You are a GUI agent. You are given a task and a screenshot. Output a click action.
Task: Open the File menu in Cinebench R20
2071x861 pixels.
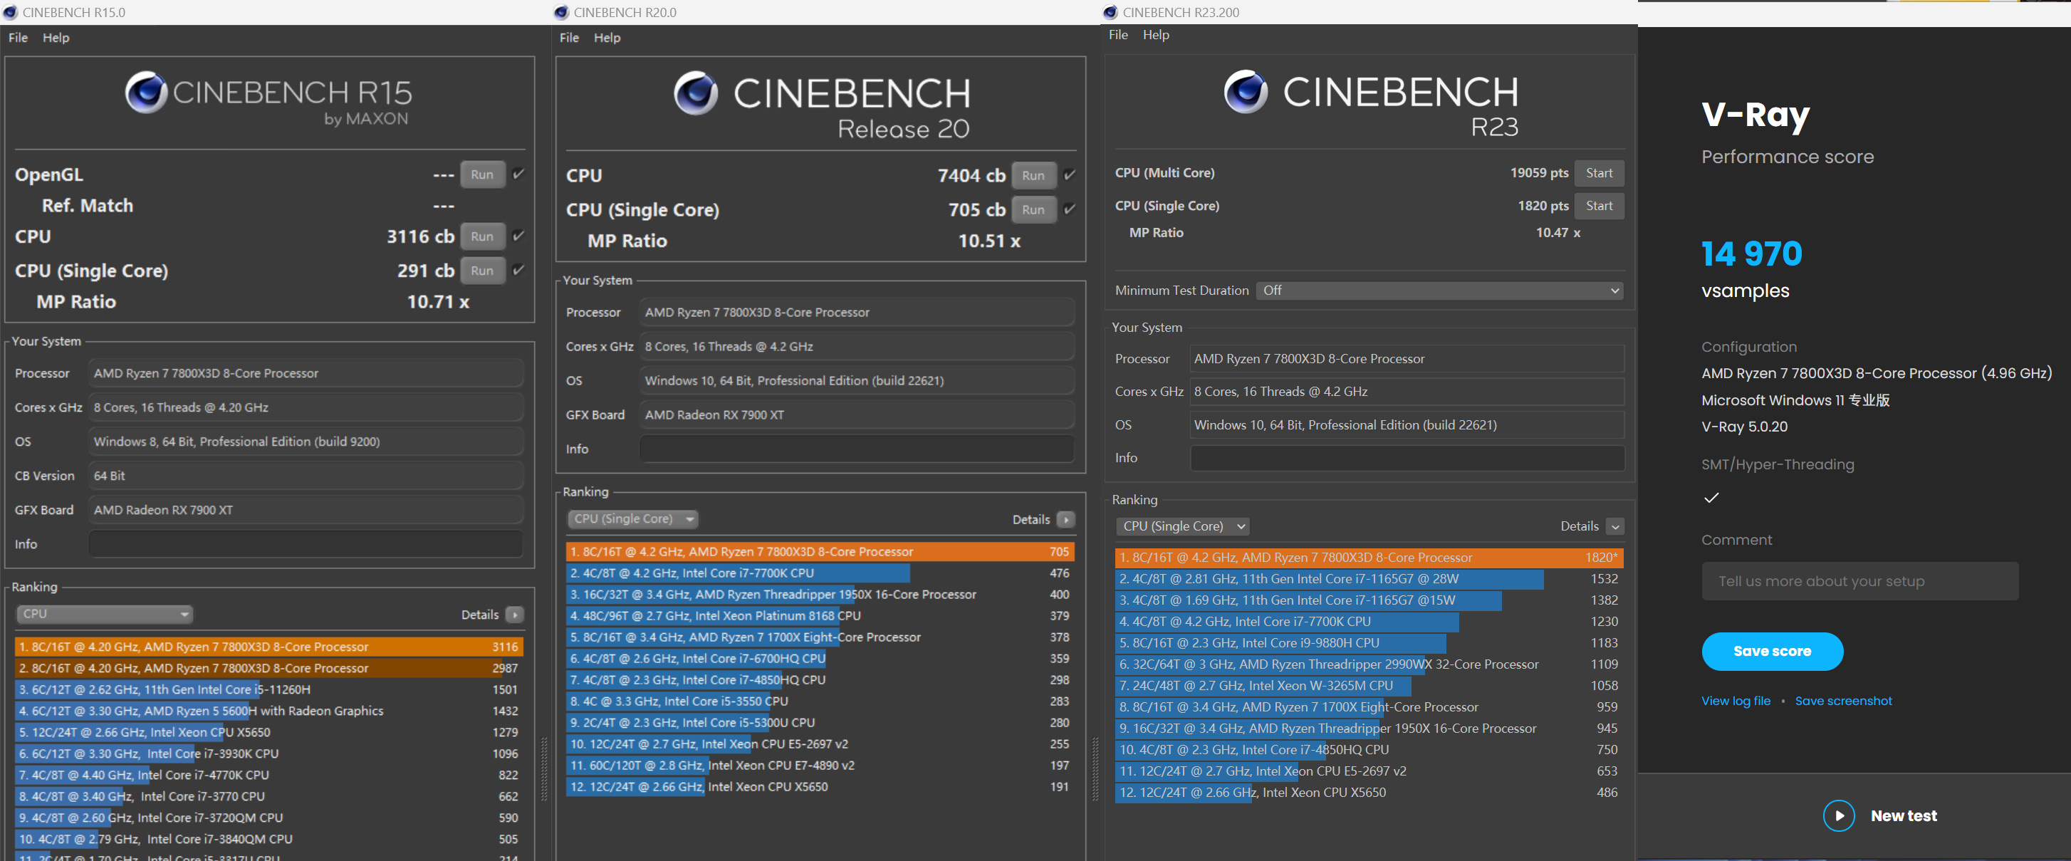[569, 38]
